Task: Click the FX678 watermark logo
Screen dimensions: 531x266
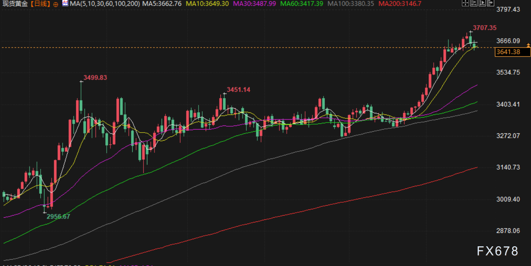Action: pos(498,251)
